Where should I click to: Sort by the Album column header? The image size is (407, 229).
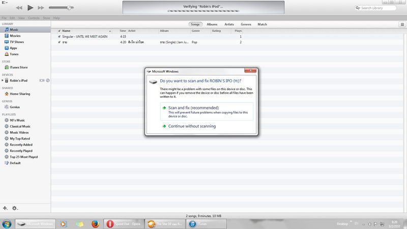click(175, 31)
